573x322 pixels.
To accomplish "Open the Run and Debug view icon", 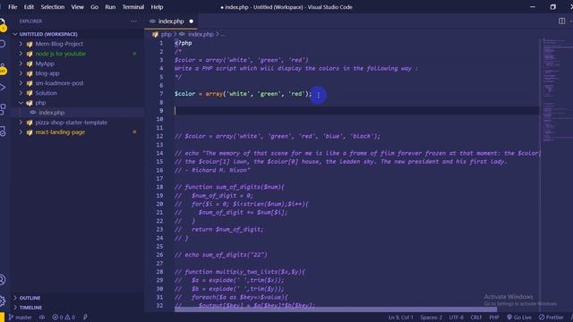I will tap(2, 88).
